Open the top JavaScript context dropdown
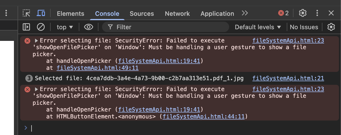Viewport: 341px width, 135px height. [x=65, y=27]
